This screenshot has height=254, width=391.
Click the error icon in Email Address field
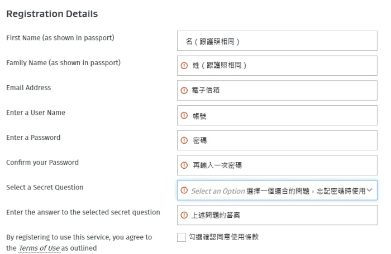coord(184,90)
